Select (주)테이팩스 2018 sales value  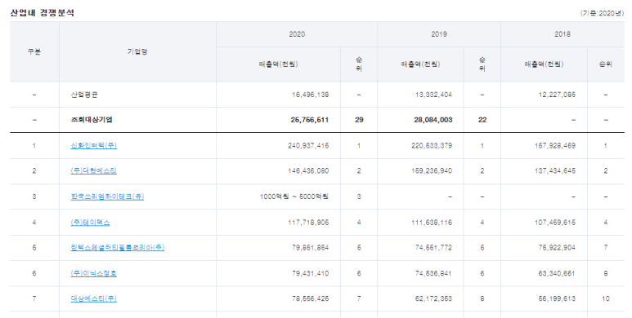555,223
